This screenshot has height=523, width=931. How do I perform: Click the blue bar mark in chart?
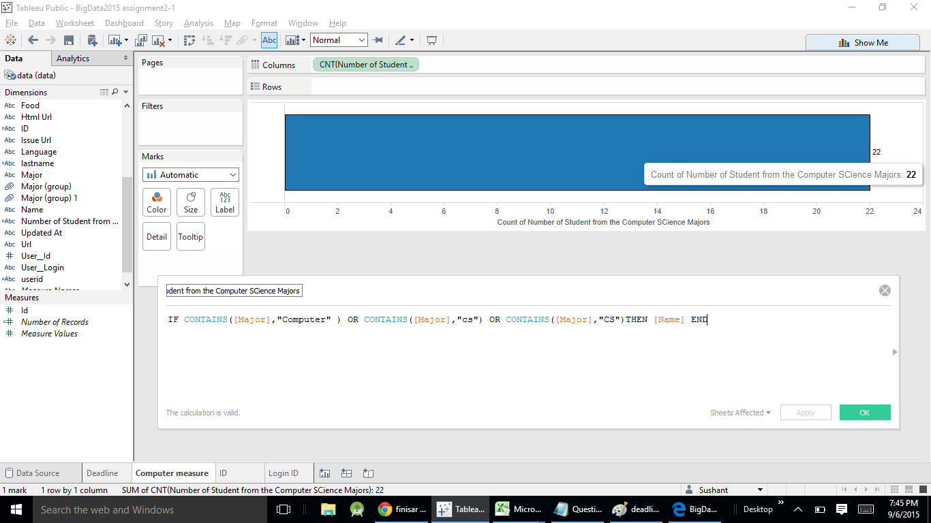pos(577,152)
